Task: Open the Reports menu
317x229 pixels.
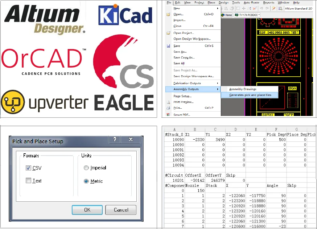Action: pos(269,3)
